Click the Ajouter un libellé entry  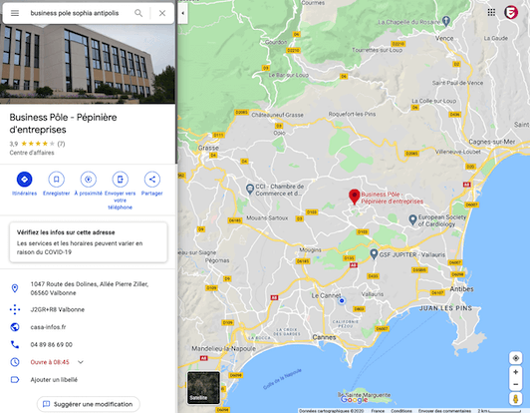point(54,380)
